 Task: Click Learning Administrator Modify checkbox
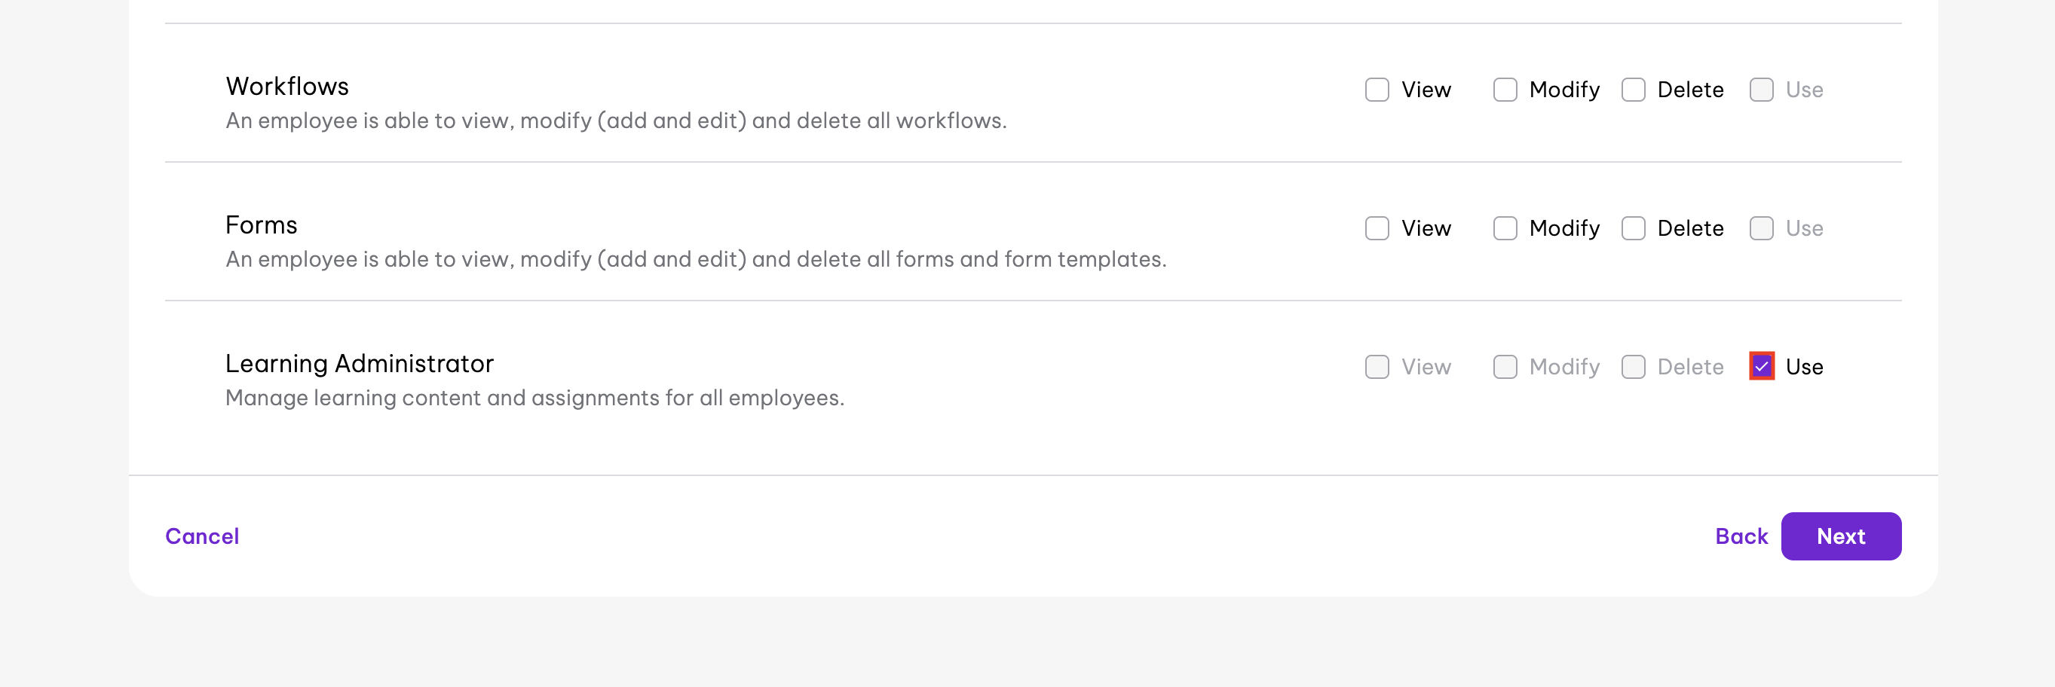(x=1505, y=367)
